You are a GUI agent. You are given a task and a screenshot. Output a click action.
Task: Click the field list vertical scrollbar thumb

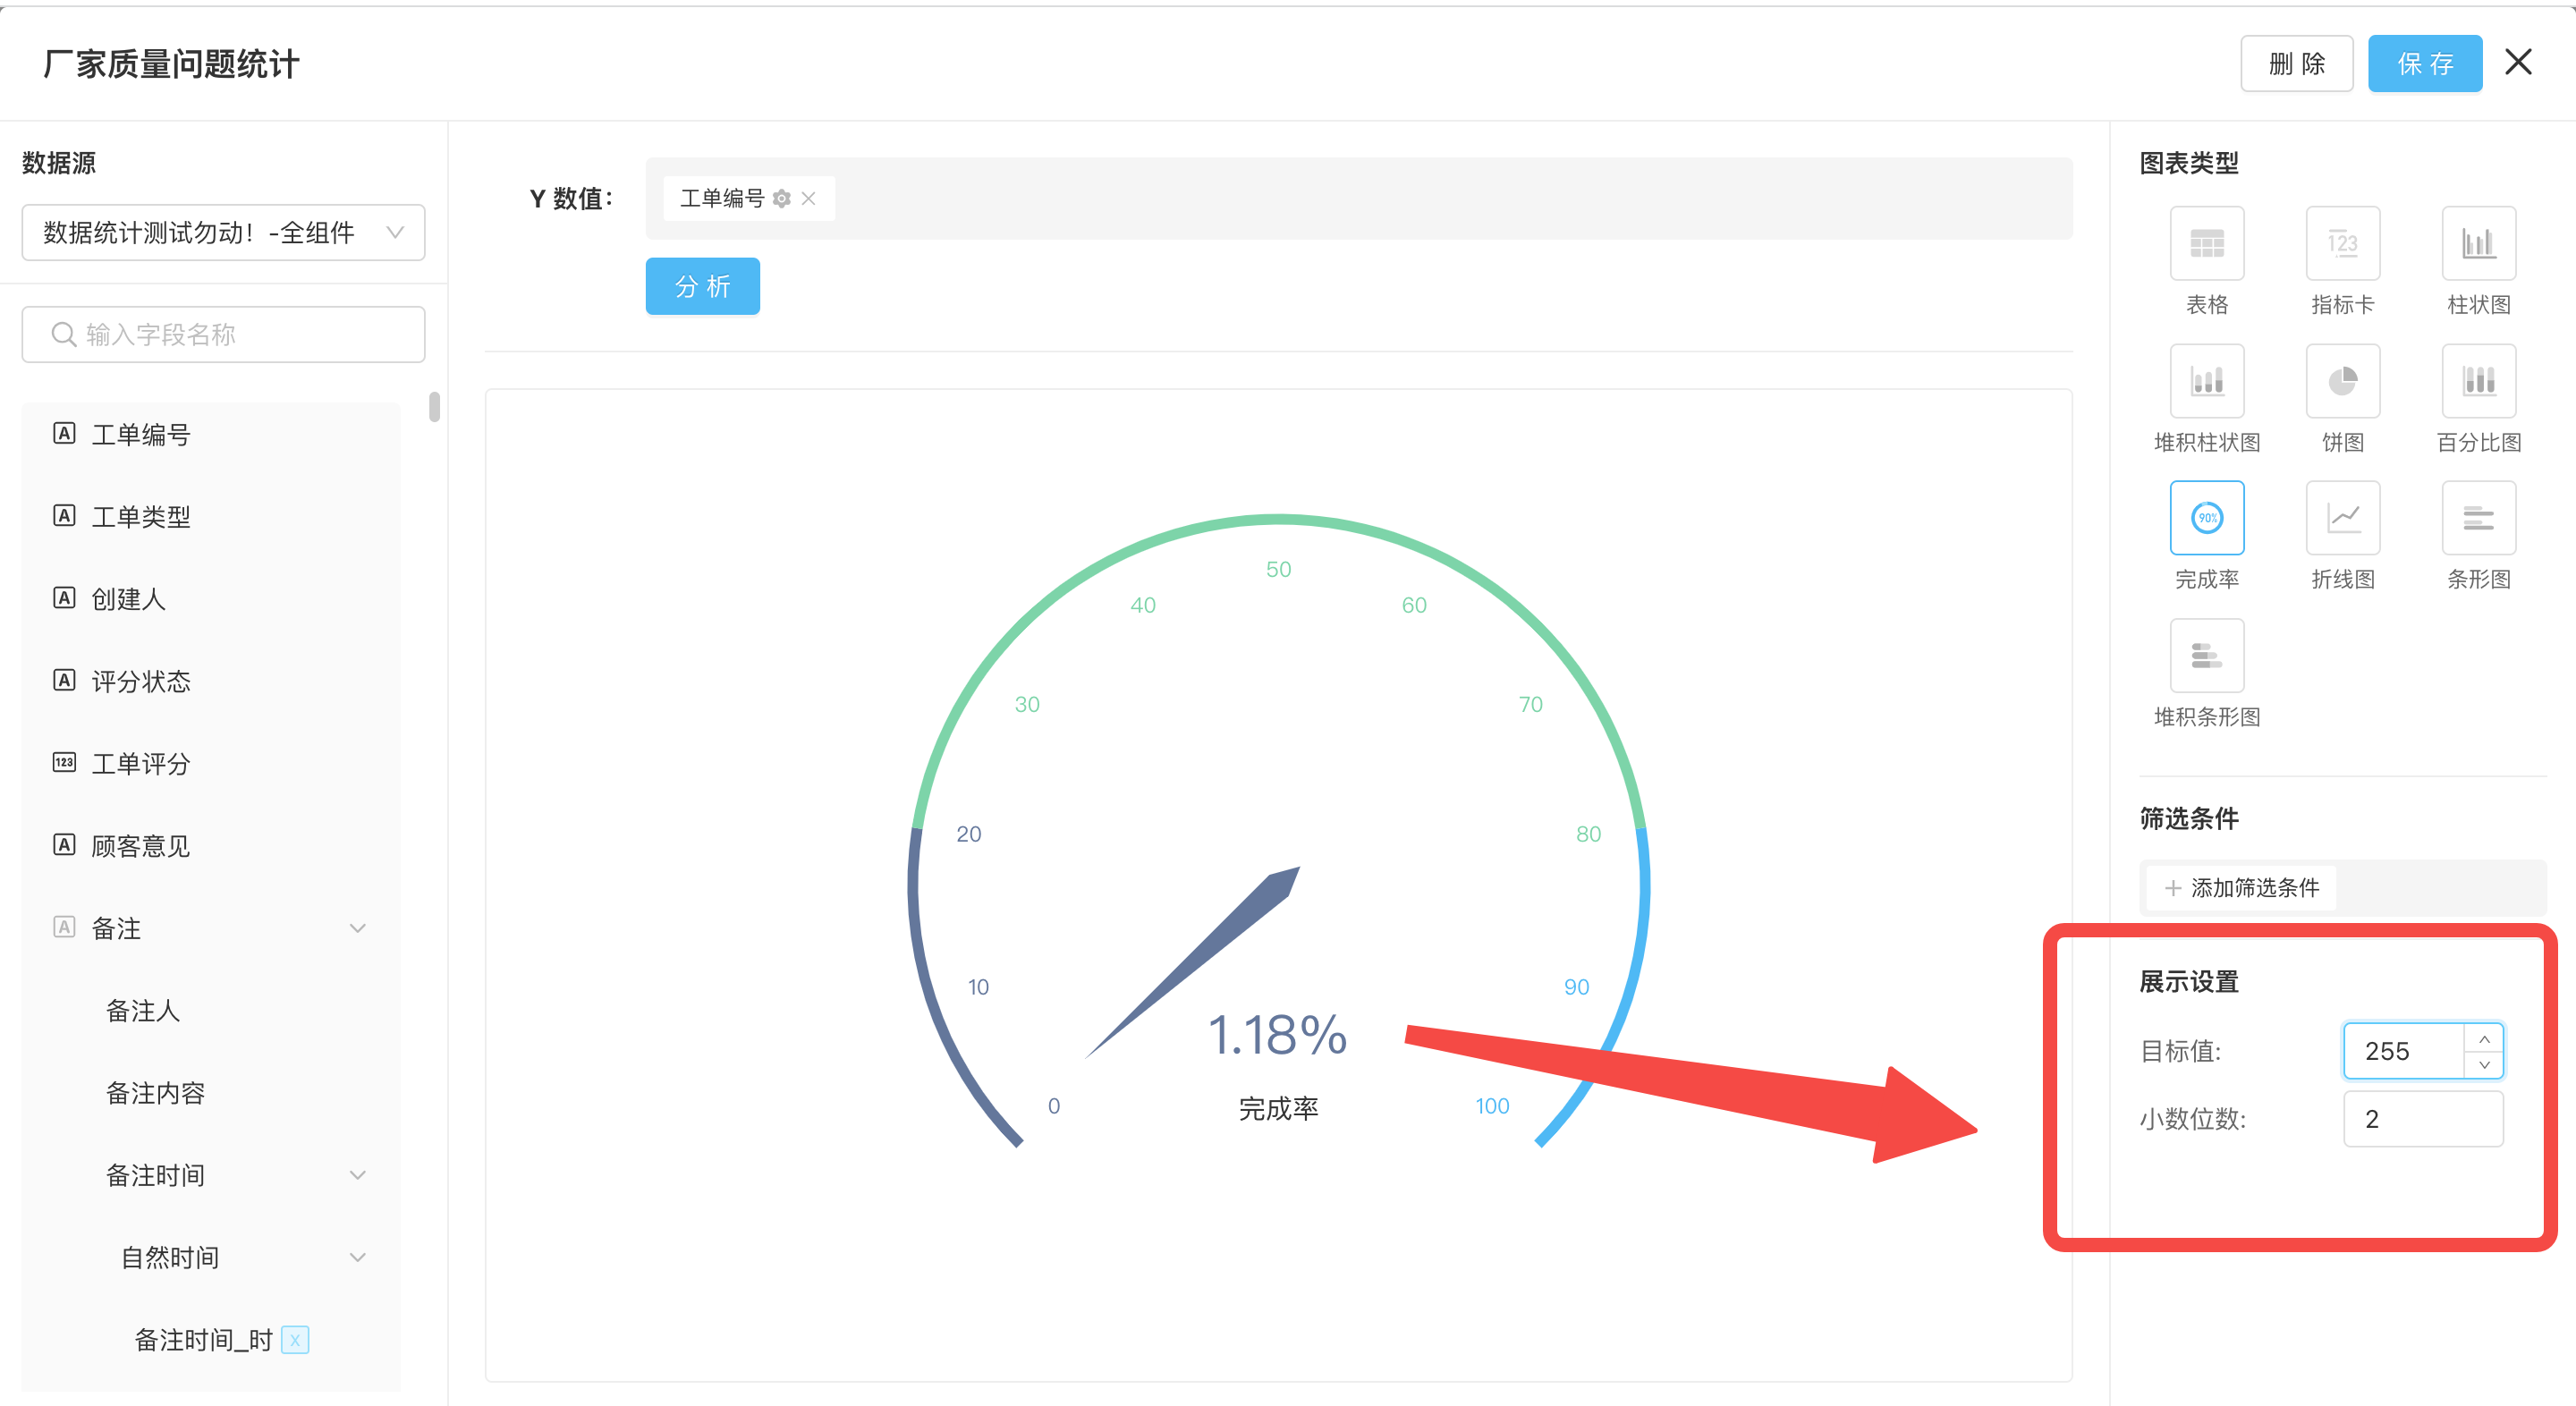(x=434, y=406)
